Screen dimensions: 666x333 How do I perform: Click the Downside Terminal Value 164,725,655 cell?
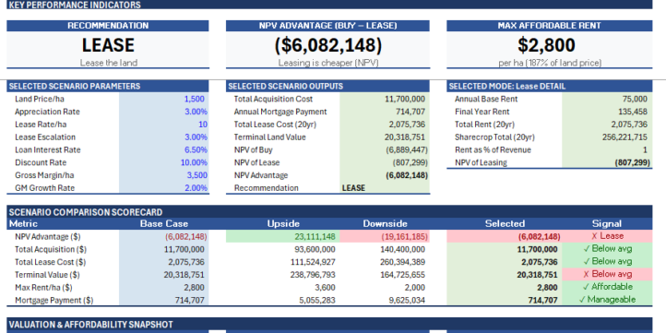385,275
